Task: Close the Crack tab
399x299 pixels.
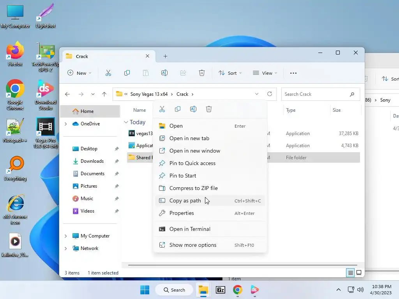Action: point(147,56)
